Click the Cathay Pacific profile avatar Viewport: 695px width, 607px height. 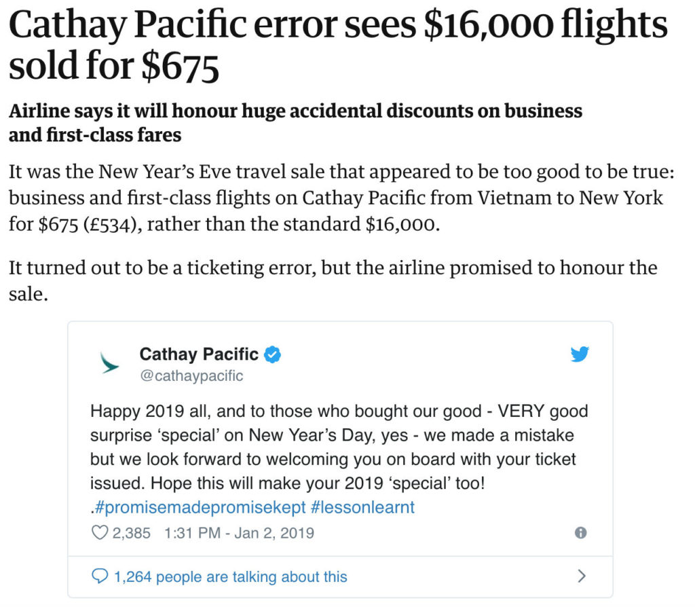click(x=109, y=363)
